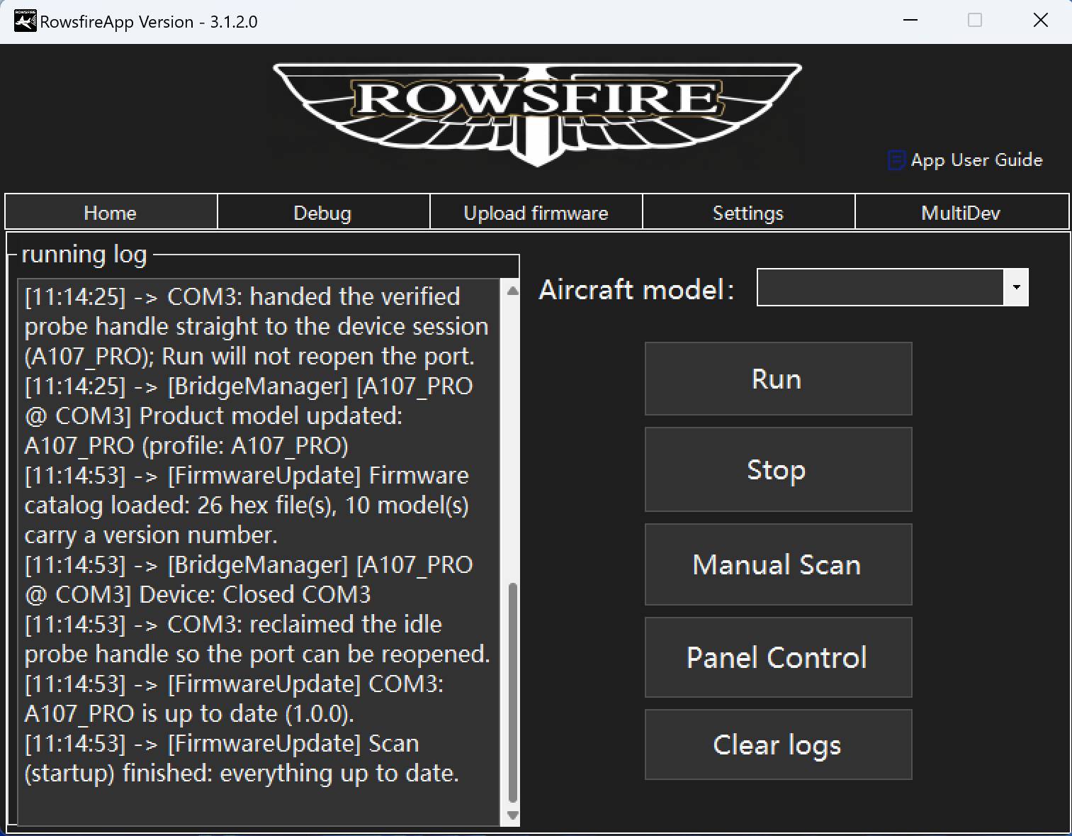This screenshot has height=836, width=1072.
Task: Expand the Aircraft model dropdown arrow
Action: 1016,287
